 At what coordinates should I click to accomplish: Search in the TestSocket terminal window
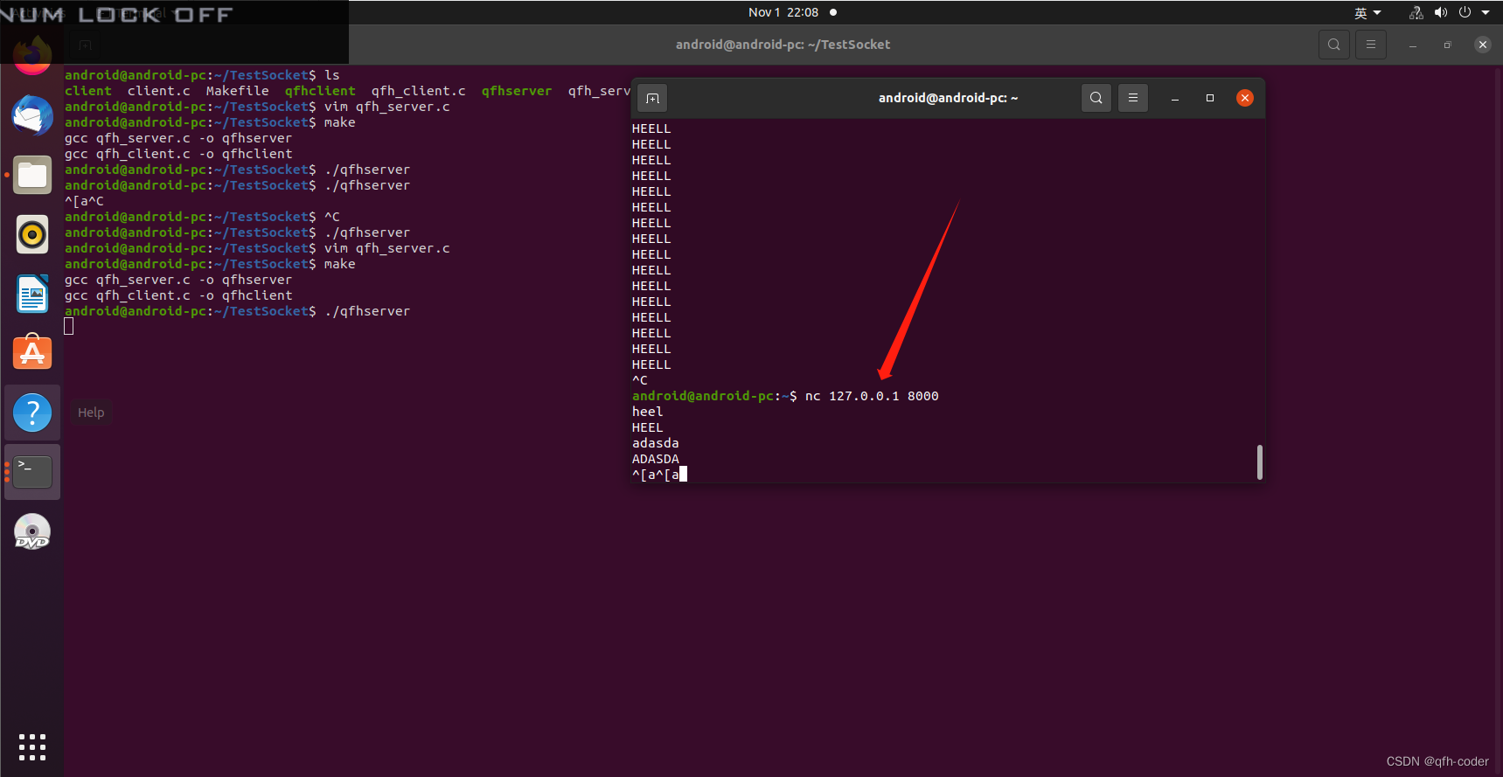[x=1333, y=45]
